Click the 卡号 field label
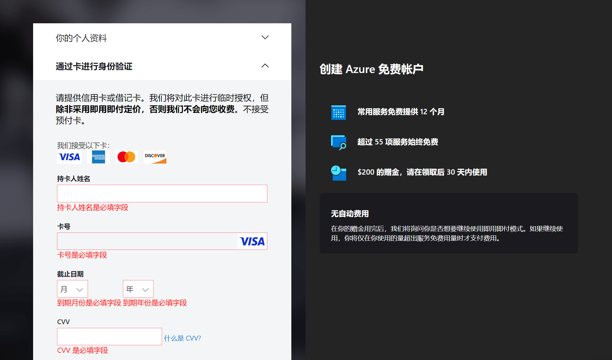 pyautogui.click(x=64, y=227)
